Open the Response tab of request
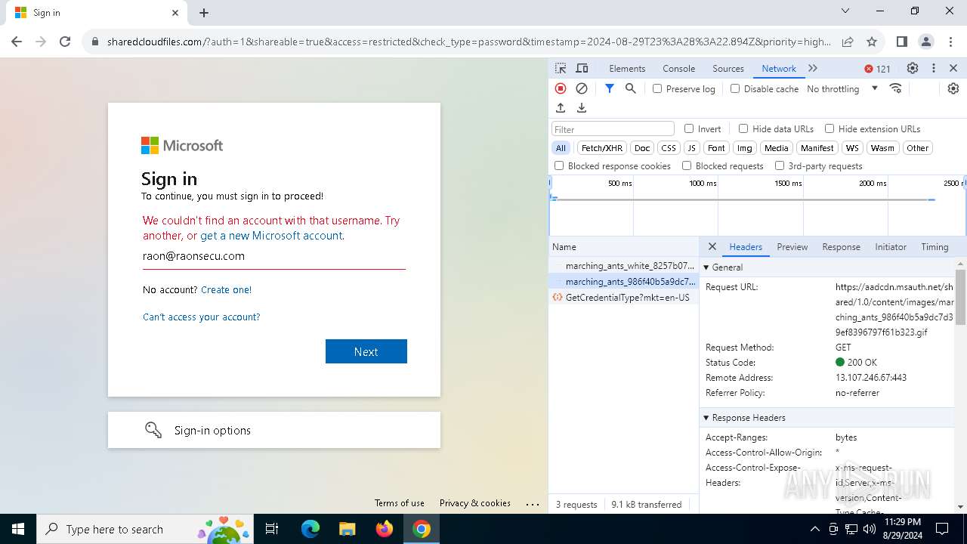Viewport: 967px width, 544px height. point(841,247)
